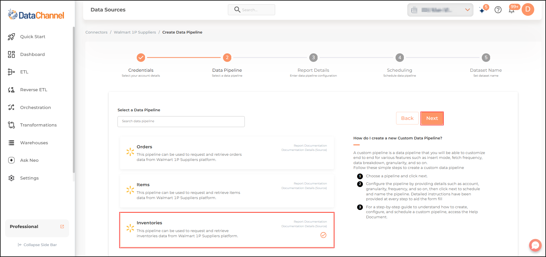This screenshot has width=546, height=257.
Task: Go to Ask Neo menu item
Action: click(x=29, y=160)
